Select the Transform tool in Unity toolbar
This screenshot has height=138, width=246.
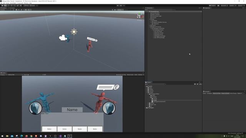pyautogui.click(x=18, y=5)
